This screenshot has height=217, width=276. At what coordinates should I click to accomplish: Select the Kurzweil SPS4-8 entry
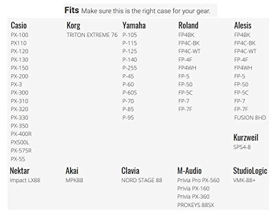pyautogui.click(x=242, y=147)
